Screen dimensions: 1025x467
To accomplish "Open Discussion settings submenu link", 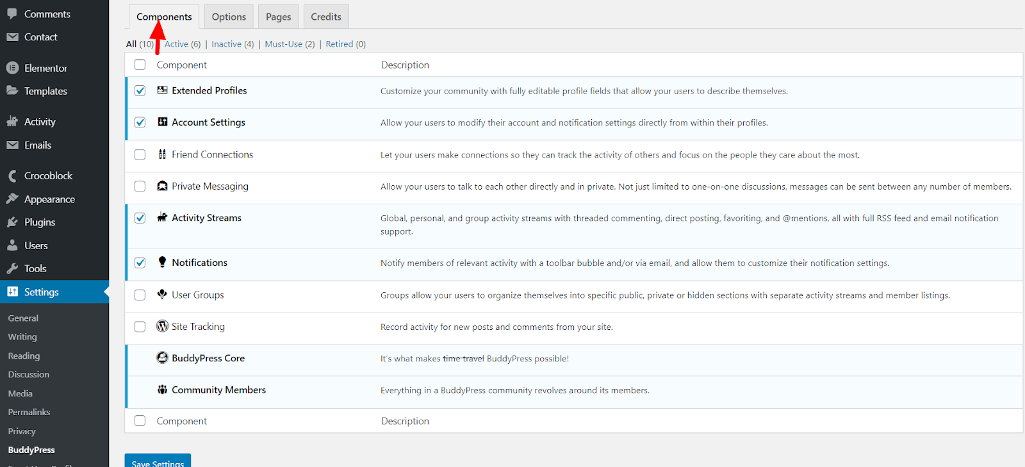I will pyautogui.click(x=29, y=375).
